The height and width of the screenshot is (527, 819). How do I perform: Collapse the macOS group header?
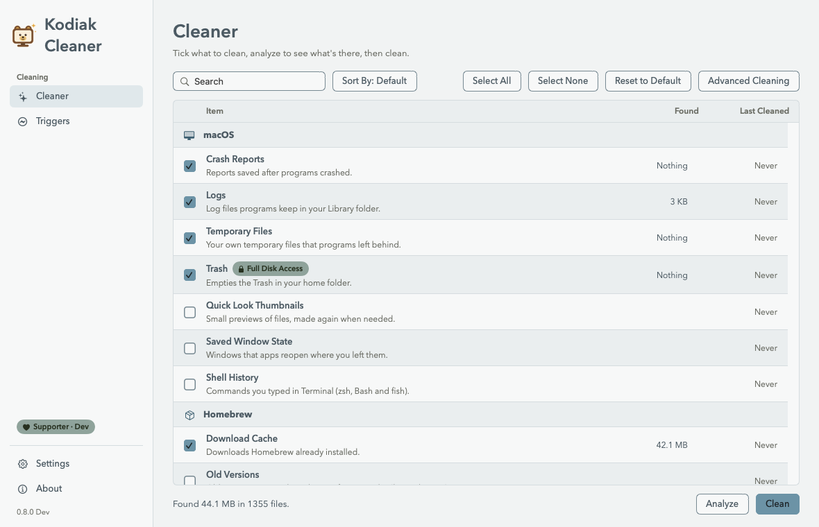click(480, 135)
